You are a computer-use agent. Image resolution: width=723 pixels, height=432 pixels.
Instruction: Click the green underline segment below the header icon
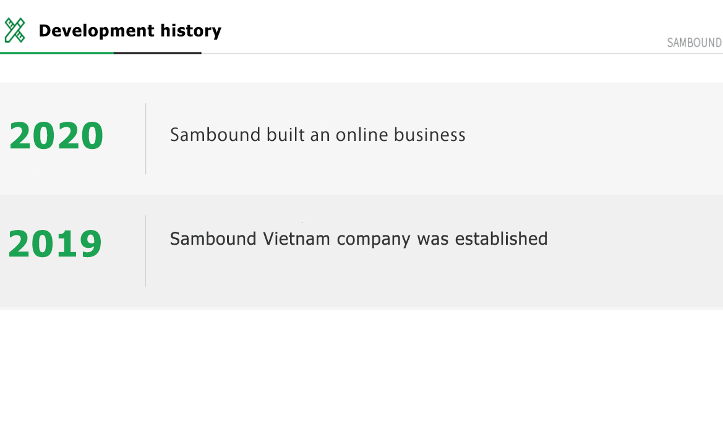57,53
